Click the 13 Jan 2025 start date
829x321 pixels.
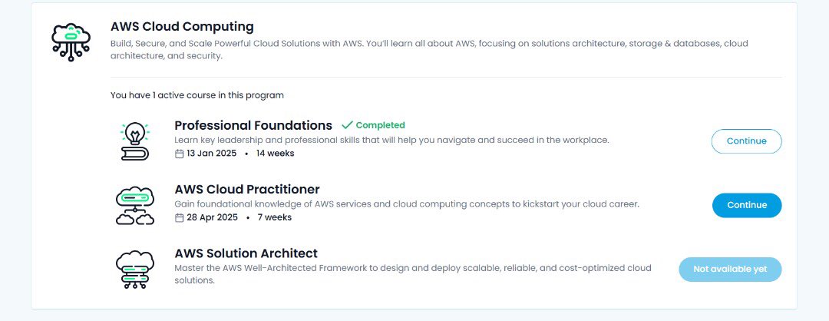(212, 154)
